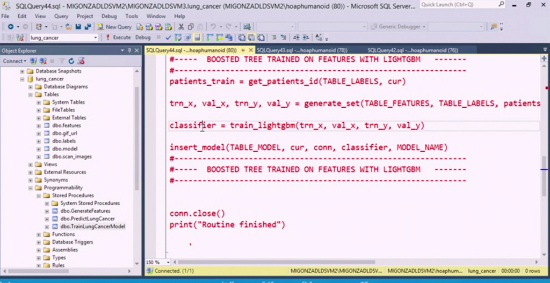Open the Help menu
Image resolution: width=550 pixels, height=283 pixels.
(179, 16)
